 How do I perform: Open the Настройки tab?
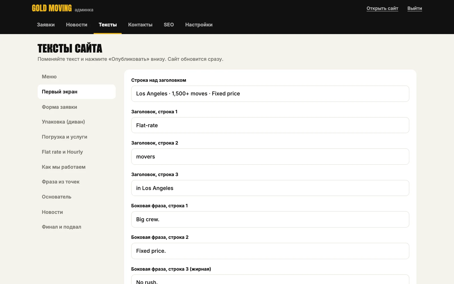tap(199, 25)
